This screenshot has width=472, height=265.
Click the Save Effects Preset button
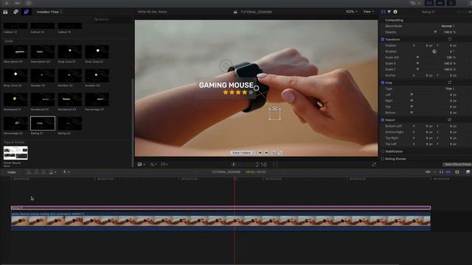click(457, 164)
